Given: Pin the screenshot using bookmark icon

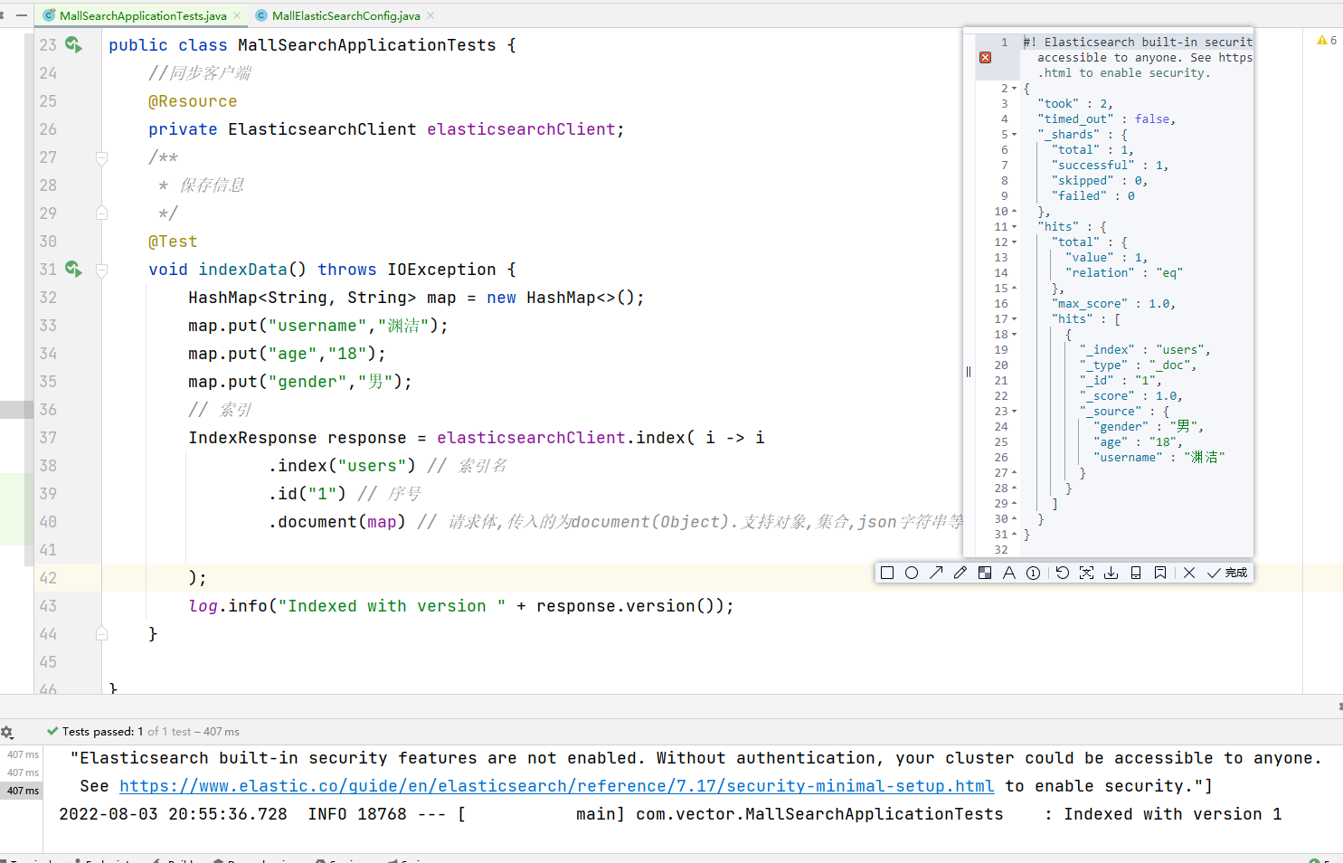Looking at the screenshot, I should (1160, 573).
